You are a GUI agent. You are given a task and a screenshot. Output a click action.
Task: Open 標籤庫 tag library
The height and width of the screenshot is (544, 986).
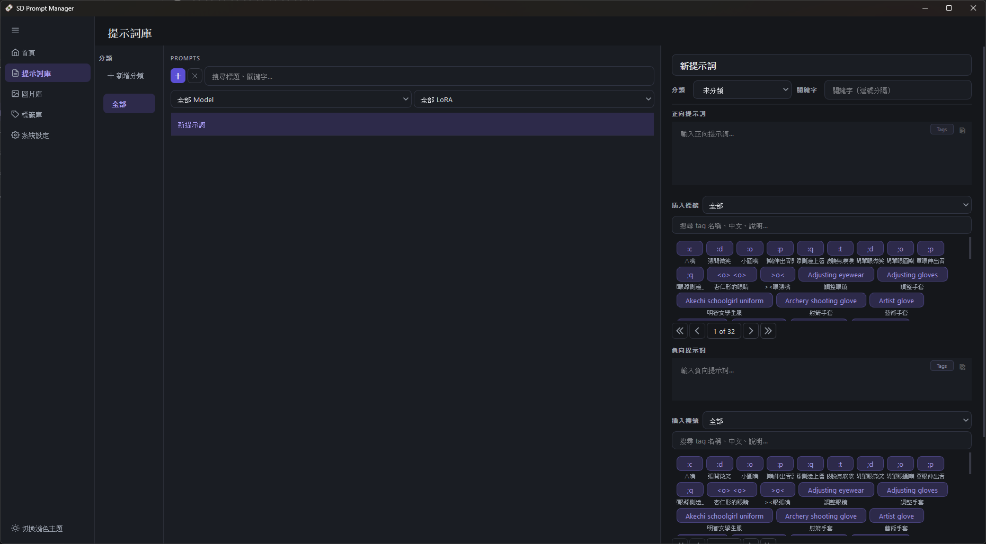click(48, 114)
